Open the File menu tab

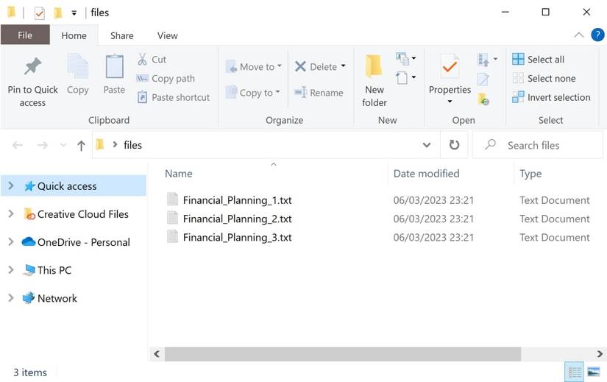[x=25, y=35]
